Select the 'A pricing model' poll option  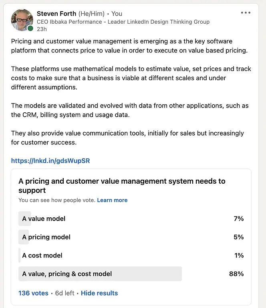[131, 237]
